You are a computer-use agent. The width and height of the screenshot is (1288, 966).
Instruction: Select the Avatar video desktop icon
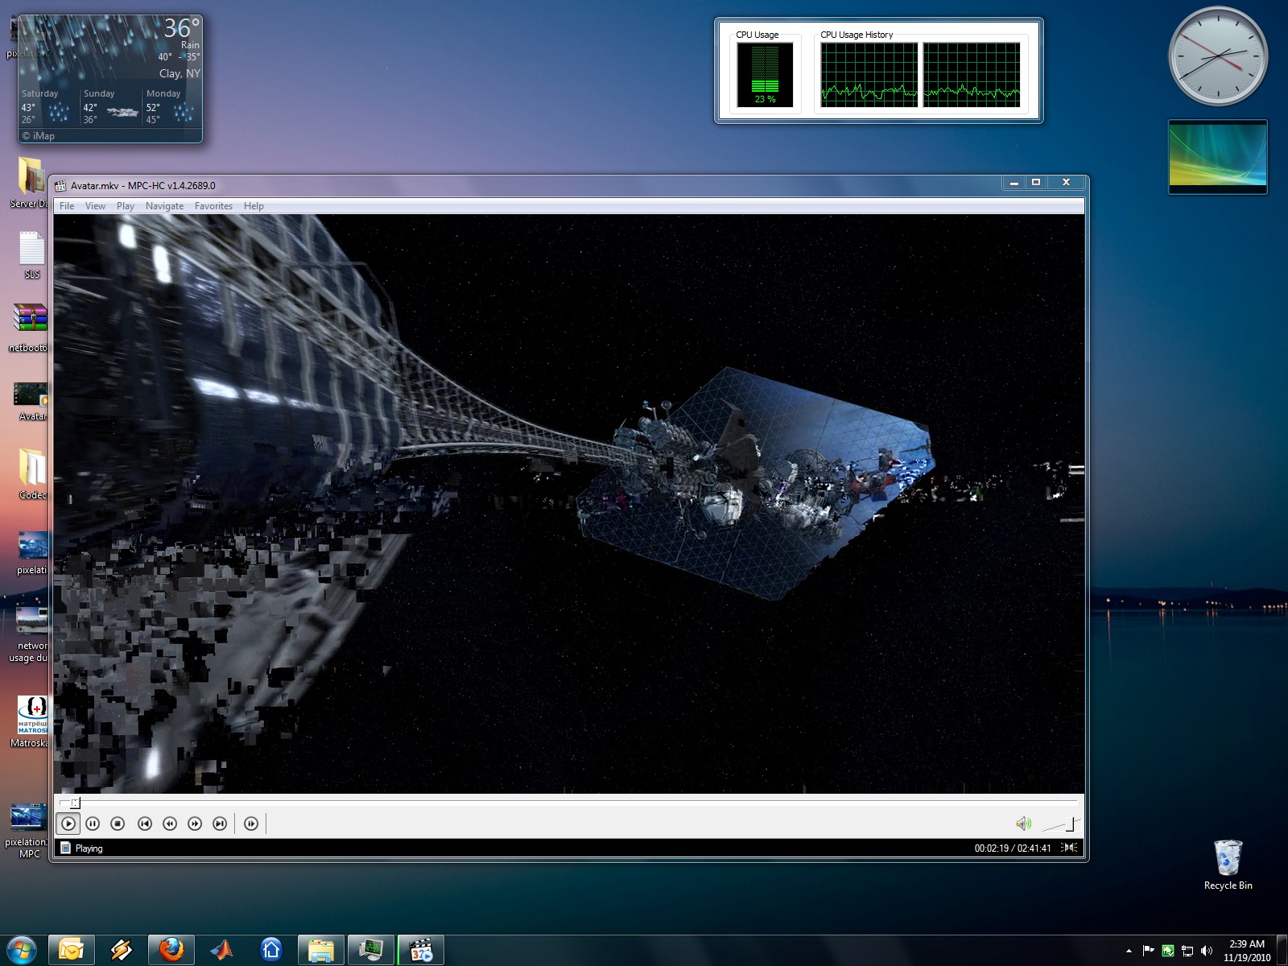[x=31, y=402]
